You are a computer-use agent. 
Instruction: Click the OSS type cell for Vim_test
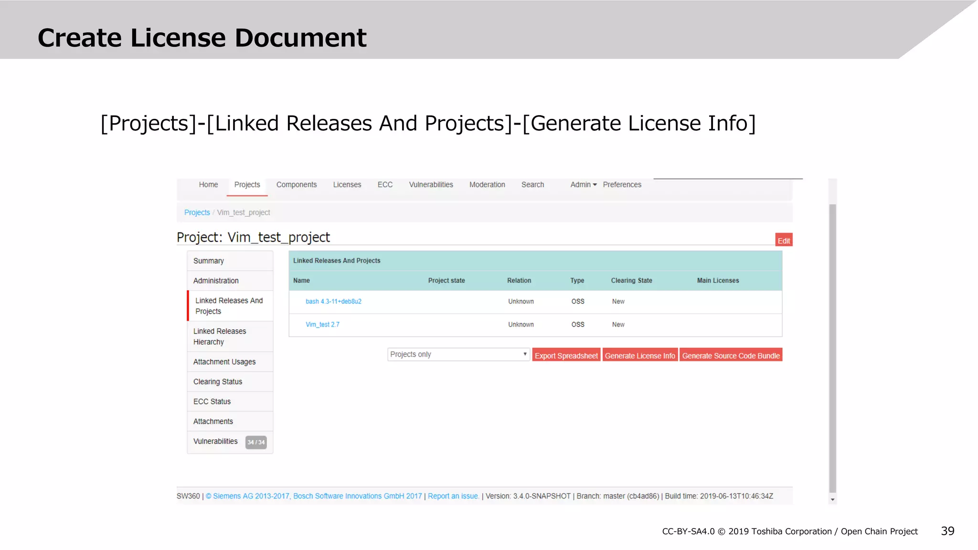tap(578, 324)
